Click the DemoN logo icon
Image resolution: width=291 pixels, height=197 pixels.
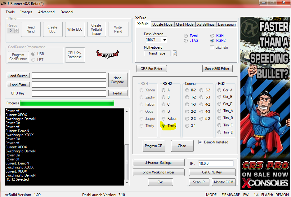click(107, 54)
